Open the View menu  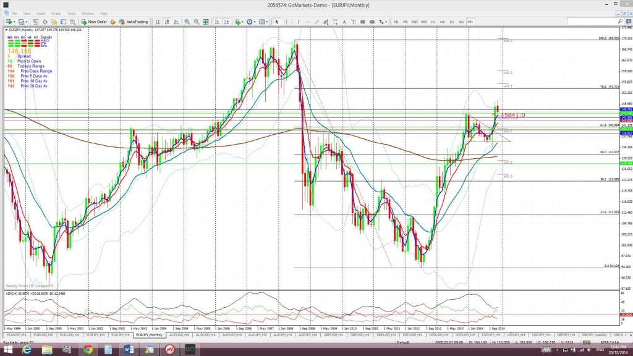(27, 14)
